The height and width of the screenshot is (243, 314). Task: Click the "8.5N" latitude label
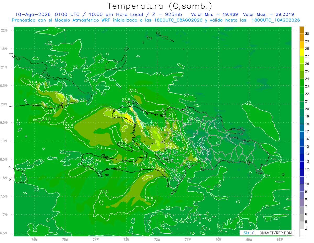(4, 159)
